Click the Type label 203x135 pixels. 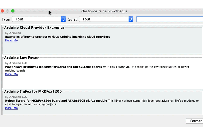[6, 19]
